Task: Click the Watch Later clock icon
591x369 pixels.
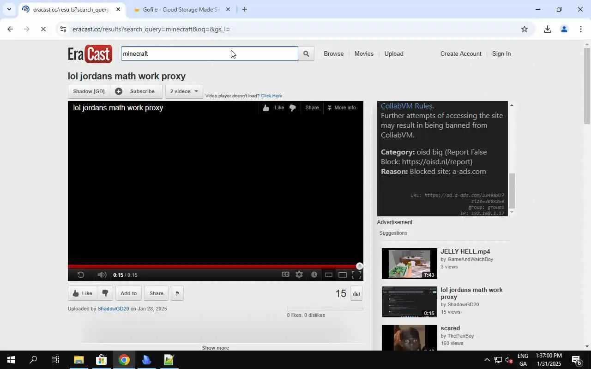Action: pos(314,274)
